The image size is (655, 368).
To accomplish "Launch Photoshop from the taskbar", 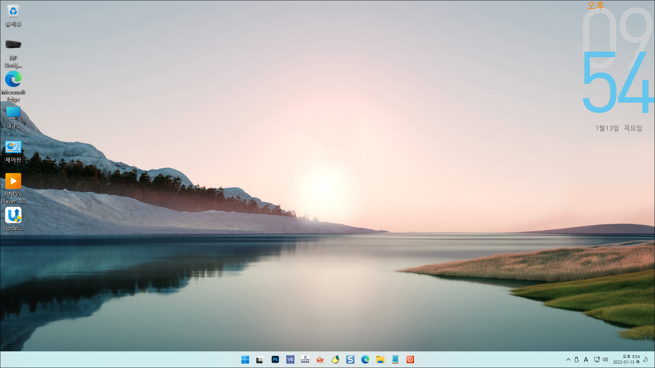I will point(275,359).
